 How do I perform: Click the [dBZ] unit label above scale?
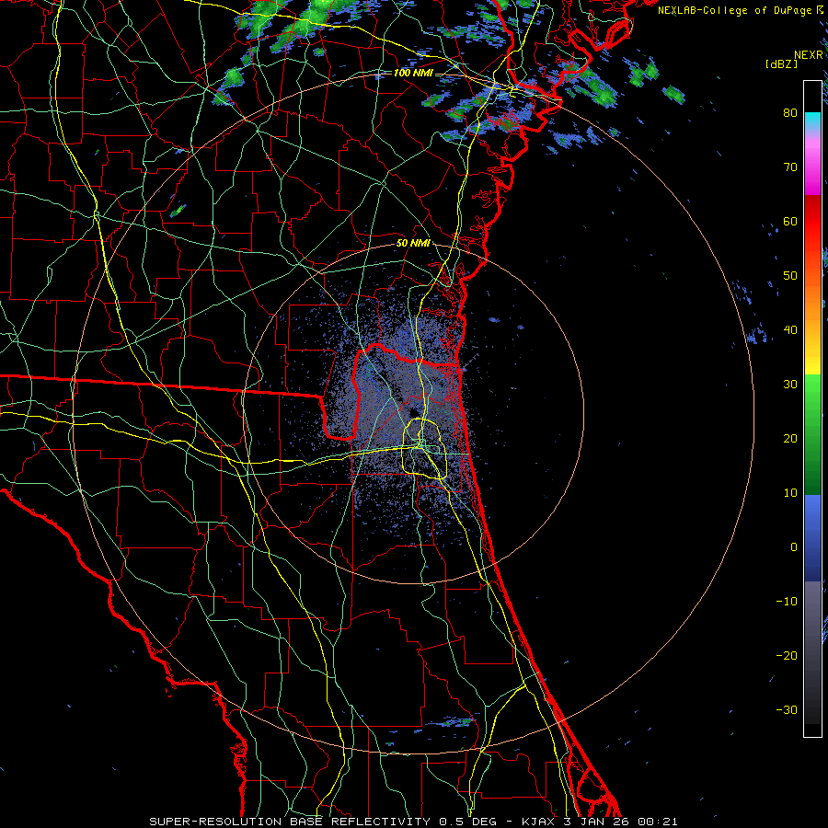(x=781, y=63)
